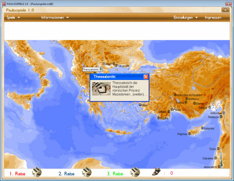Select the Paphos city marker

(190, 134)
